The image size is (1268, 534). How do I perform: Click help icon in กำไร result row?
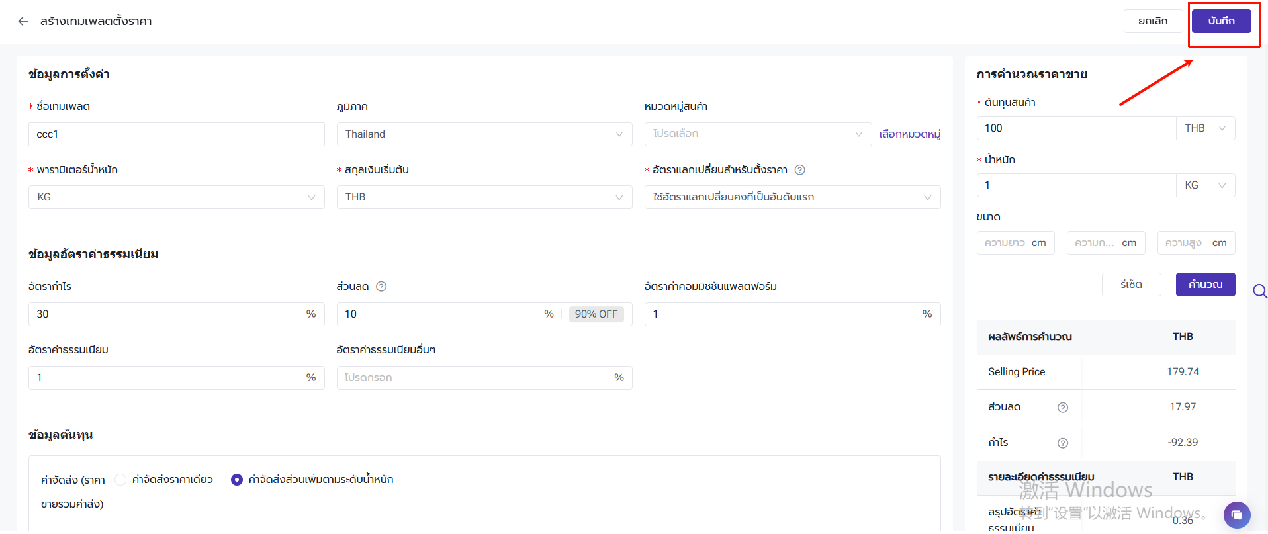tap(1062, 443)
